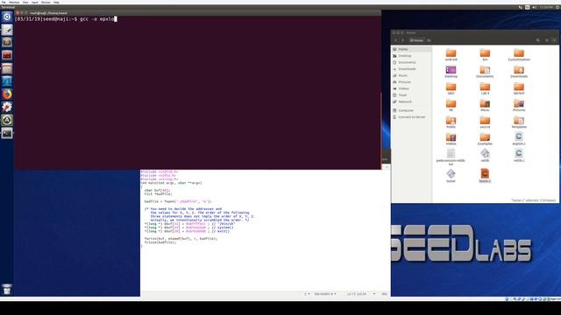
Task: Launch Wireshark from the dock
Action: [x=7, y=81]
